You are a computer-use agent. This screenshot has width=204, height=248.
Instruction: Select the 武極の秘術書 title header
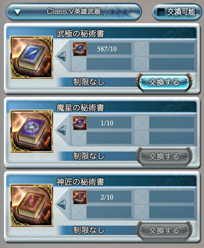80,34
